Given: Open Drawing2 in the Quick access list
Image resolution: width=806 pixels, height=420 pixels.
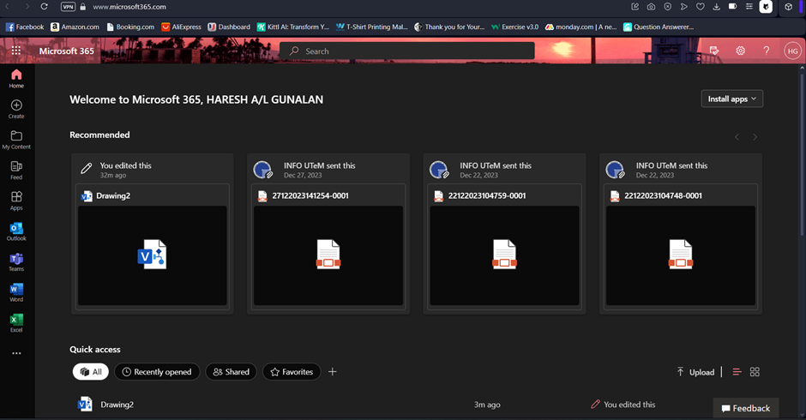Looking at the screenshot, I should pos(117,405).
